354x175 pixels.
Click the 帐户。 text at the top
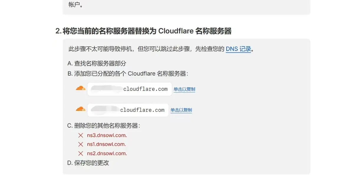76,5
